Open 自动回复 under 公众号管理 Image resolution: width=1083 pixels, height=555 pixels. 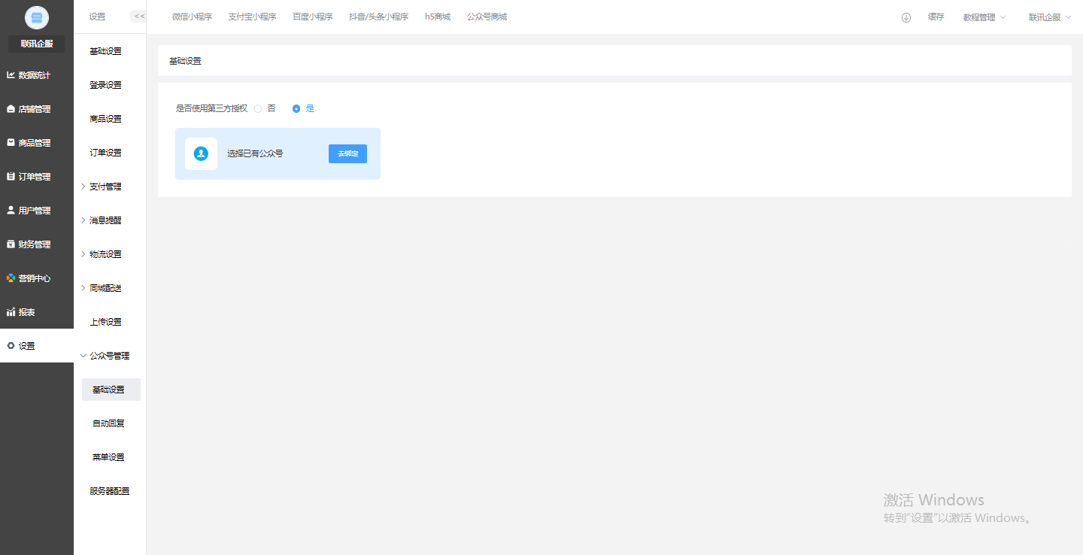tap(108, 423)
